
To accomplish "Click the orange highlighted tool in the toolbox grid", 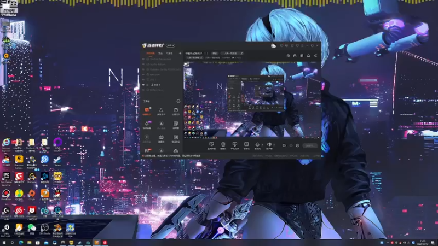I will pos(147,111).
